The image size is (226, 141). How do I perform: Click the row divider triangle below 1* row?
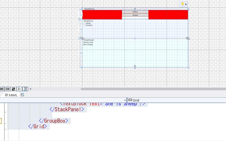80,19
